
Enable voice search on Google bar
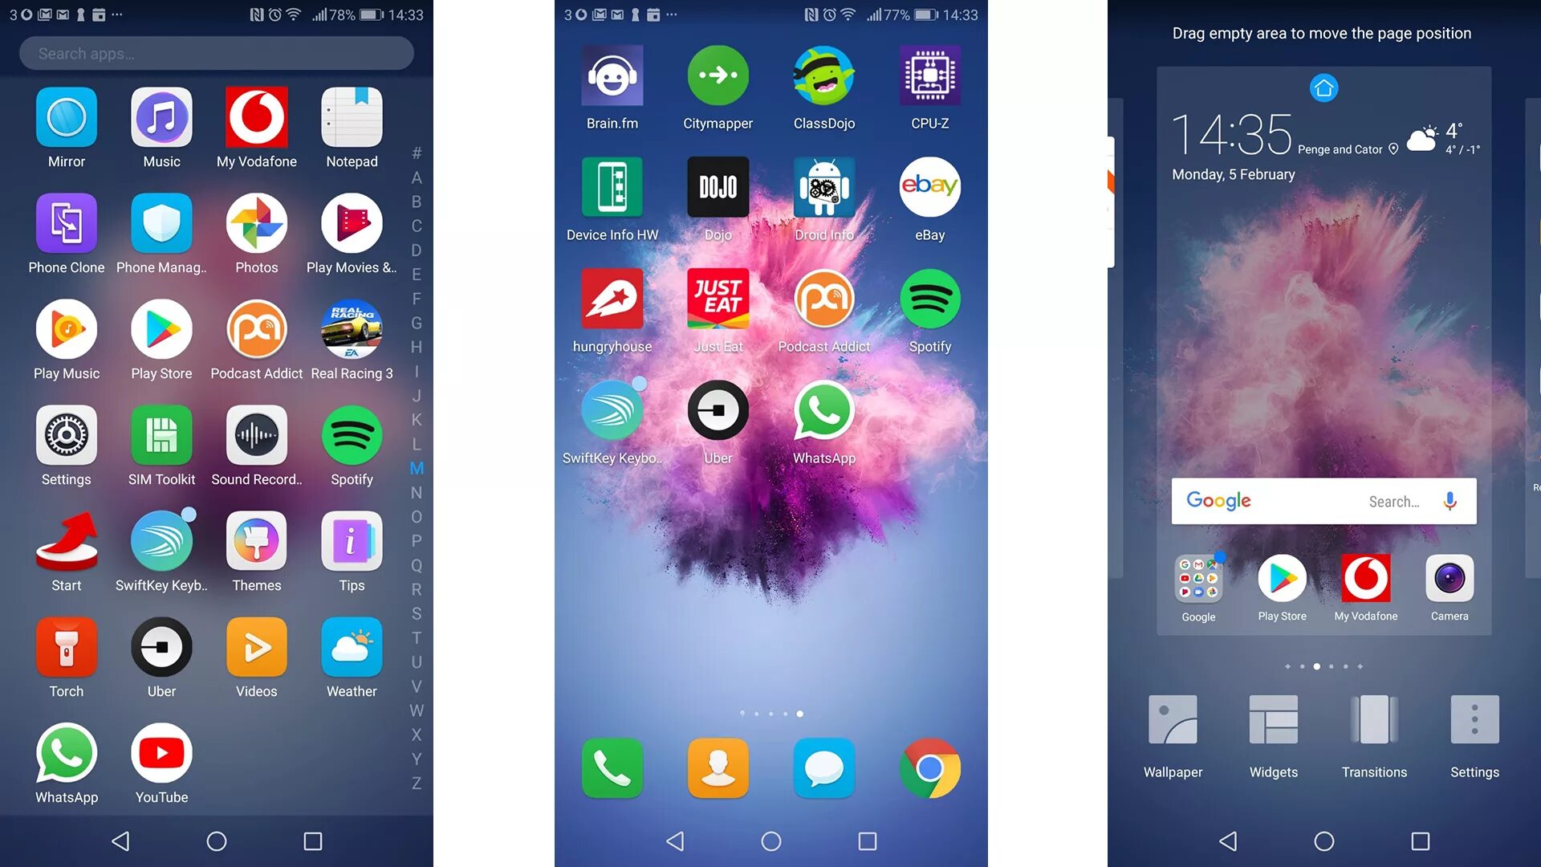(x=1451, y=501)
